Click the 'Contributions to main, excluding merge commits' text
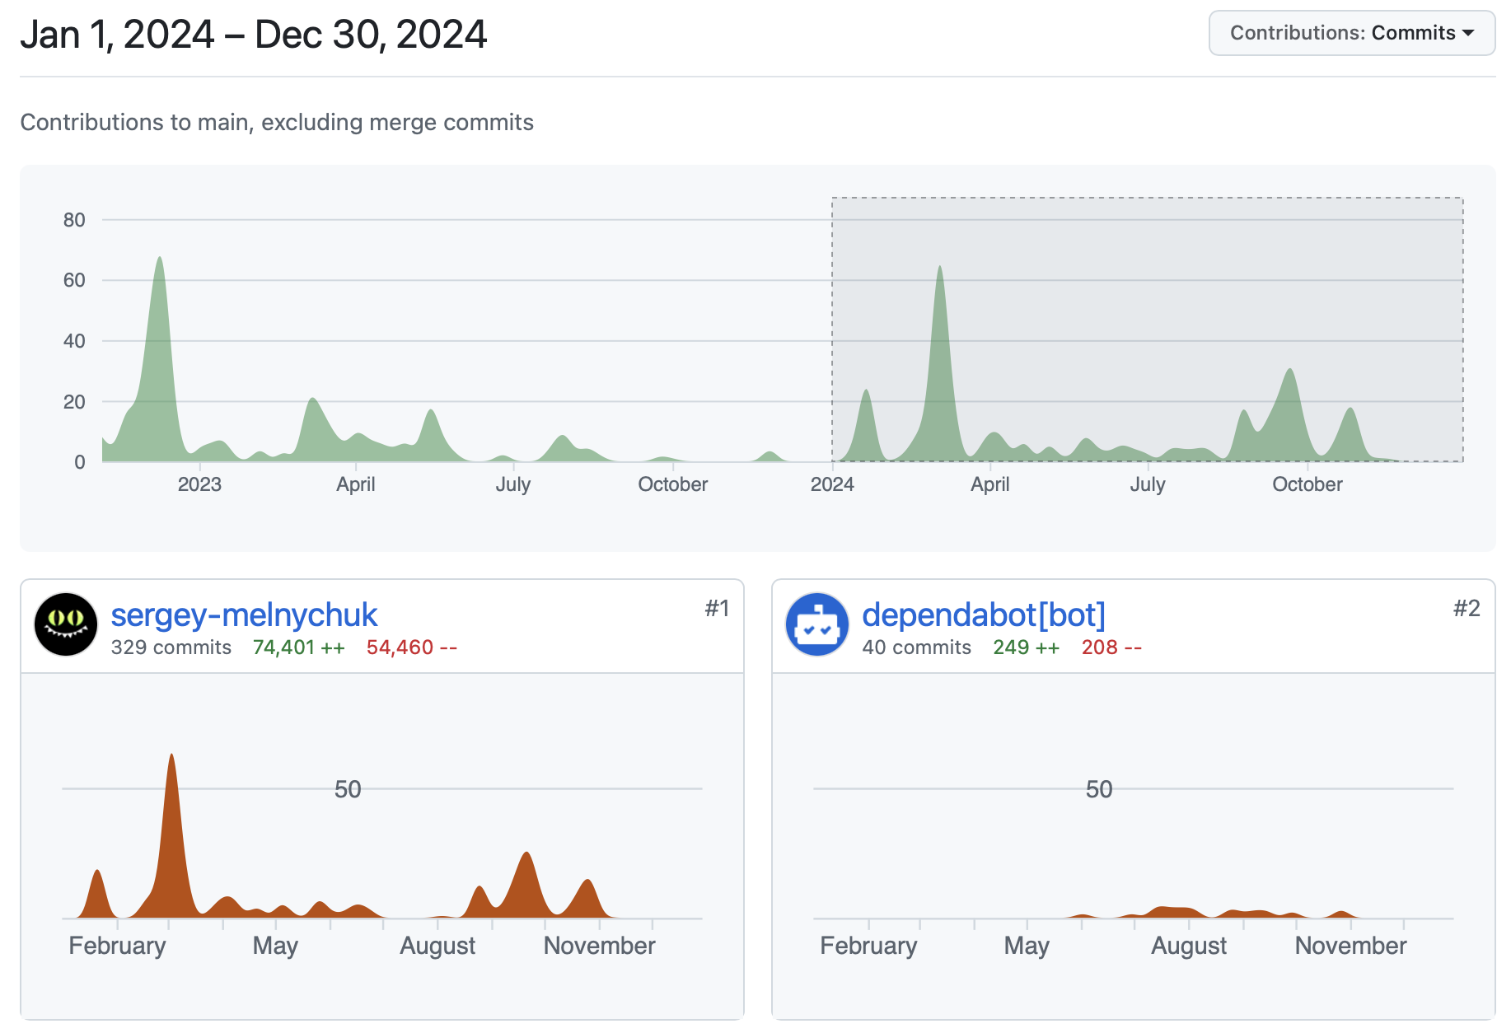 [x=277, y=122]
